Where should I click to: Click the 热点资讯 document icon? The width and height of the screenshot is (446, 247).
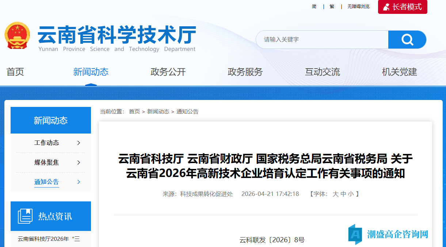tap(25, 216)
